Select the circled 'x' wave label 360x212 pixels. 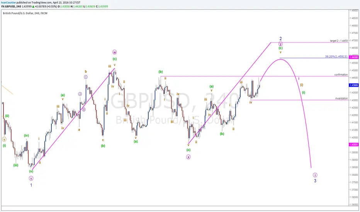click(188, 157)
